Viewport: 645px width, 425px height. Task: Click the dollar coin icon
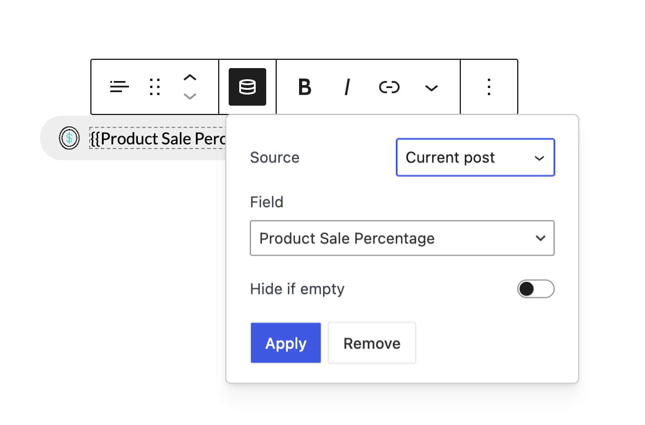[x=69, y=138]
